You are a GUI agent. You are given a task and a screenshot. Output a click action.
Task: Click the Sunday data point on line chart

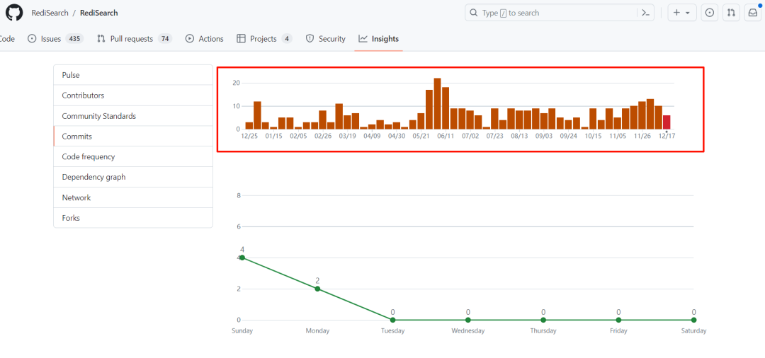coord(242,258)
